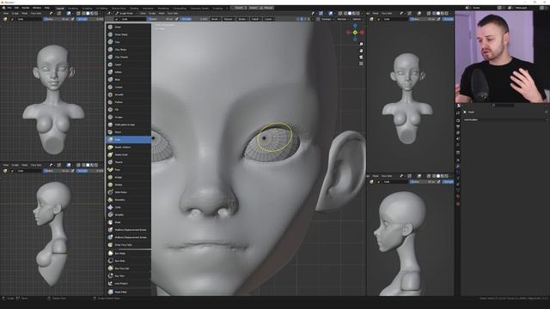The width and height of the screenshot is (550, 309).
Task: Select the Slide Relax brush
Action: [128, 192]
